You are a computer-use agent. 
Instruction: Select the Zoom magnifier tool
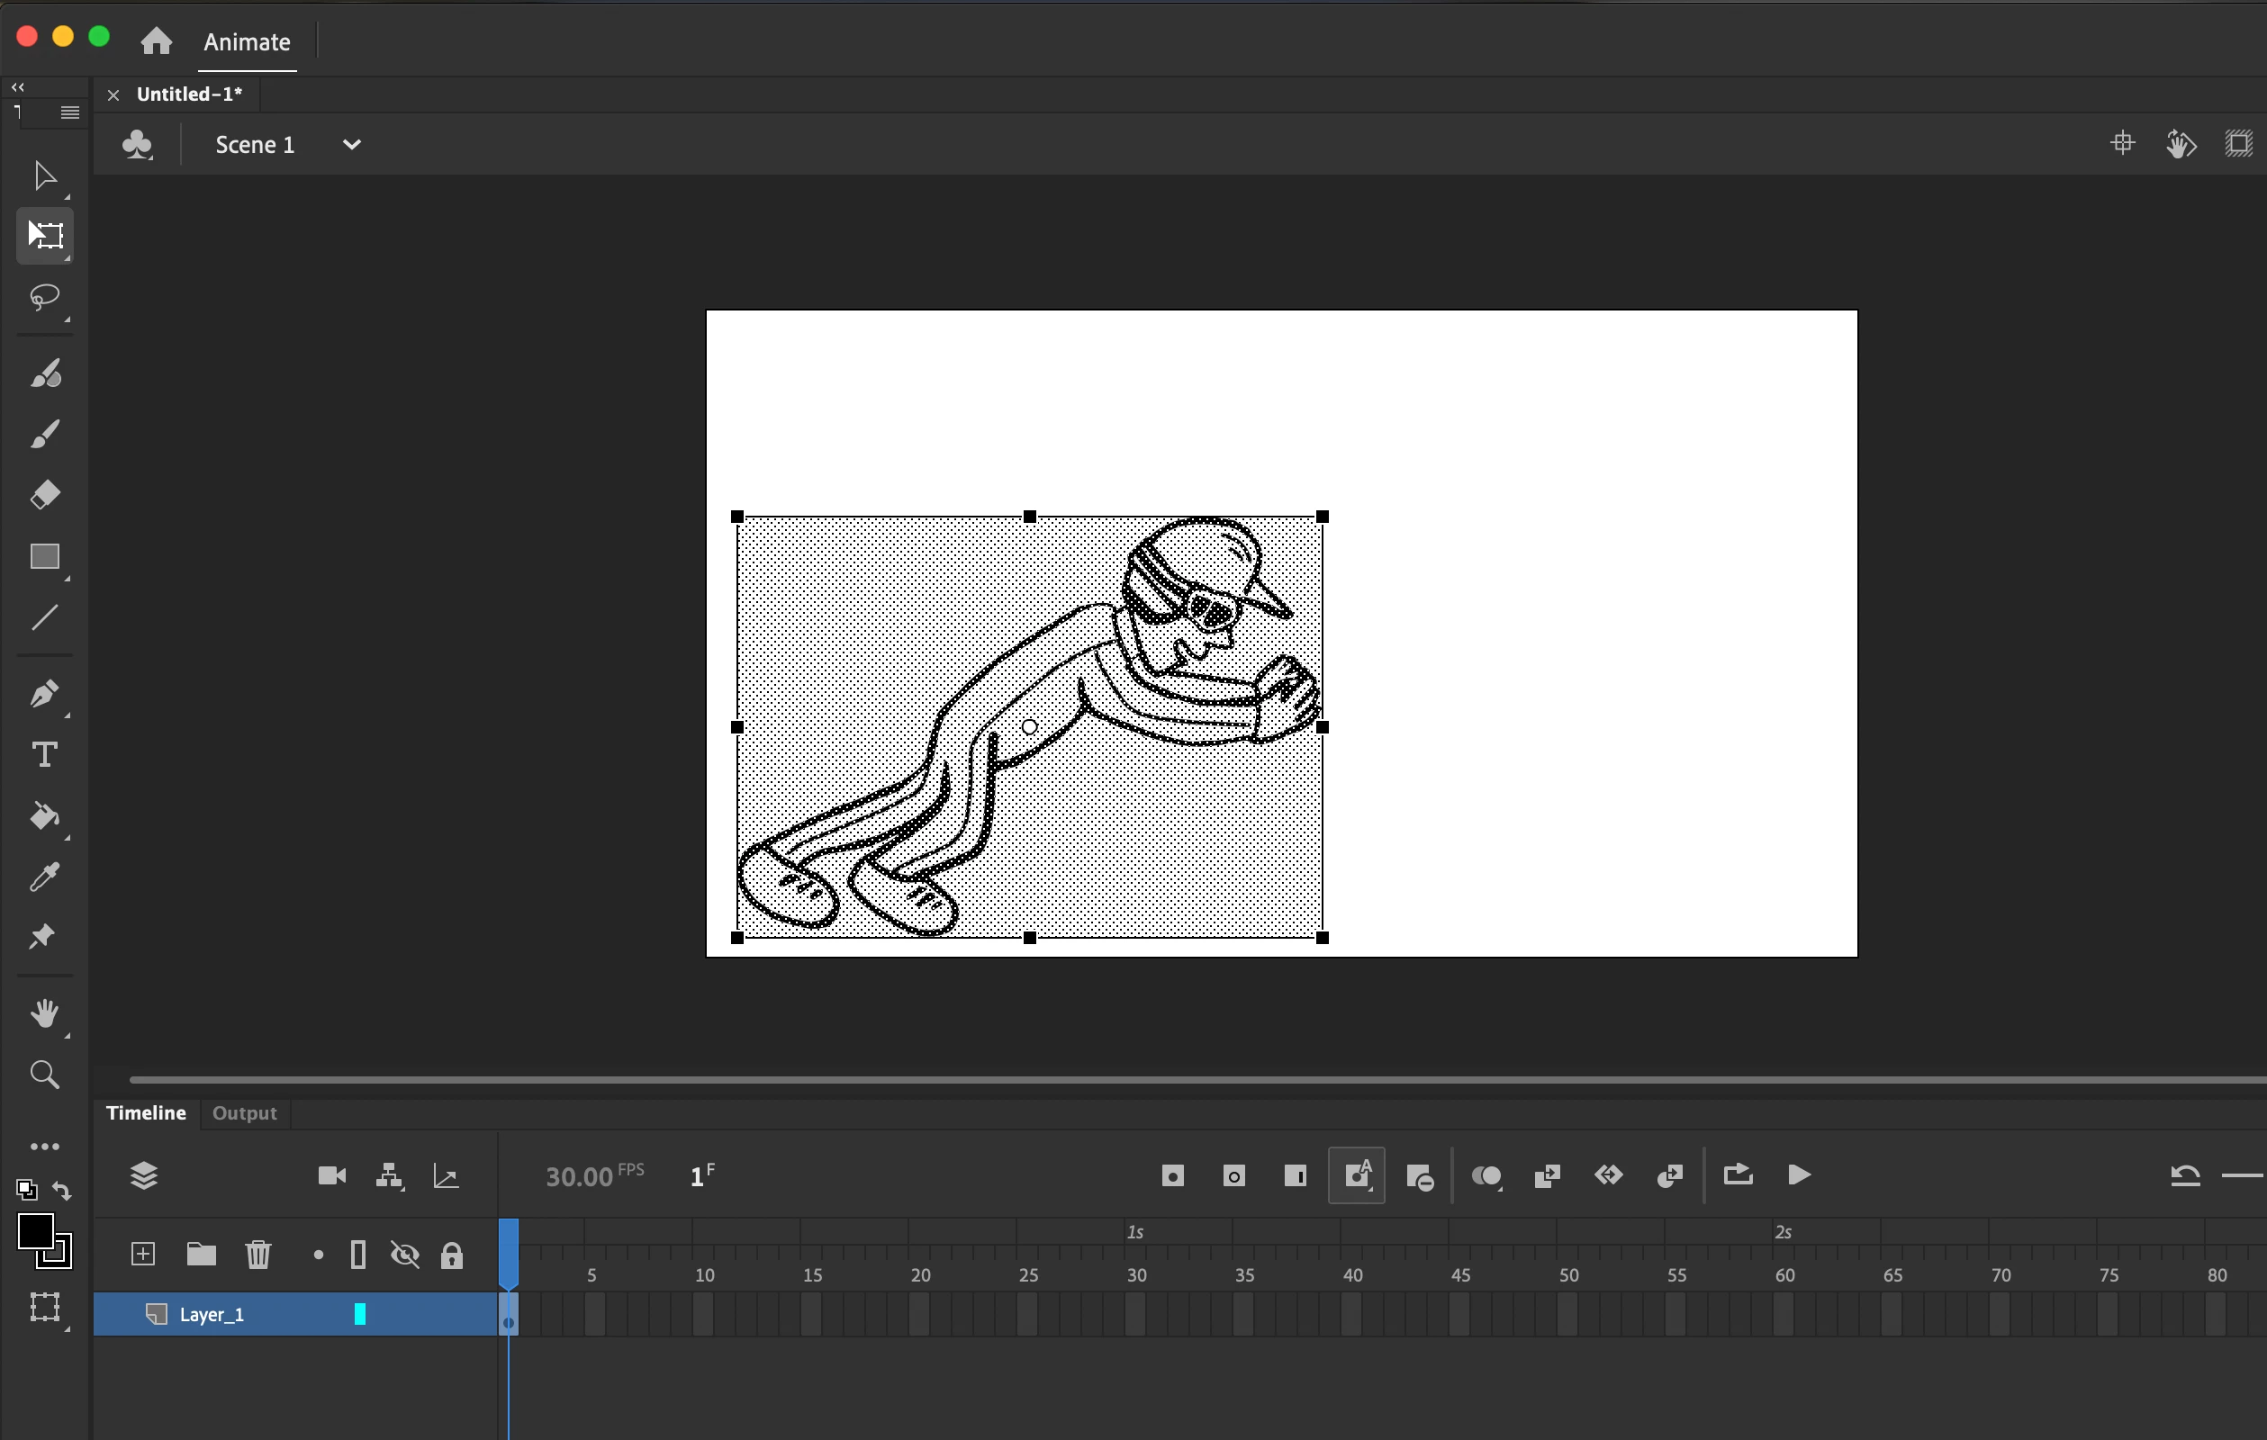coord(44,1074)
